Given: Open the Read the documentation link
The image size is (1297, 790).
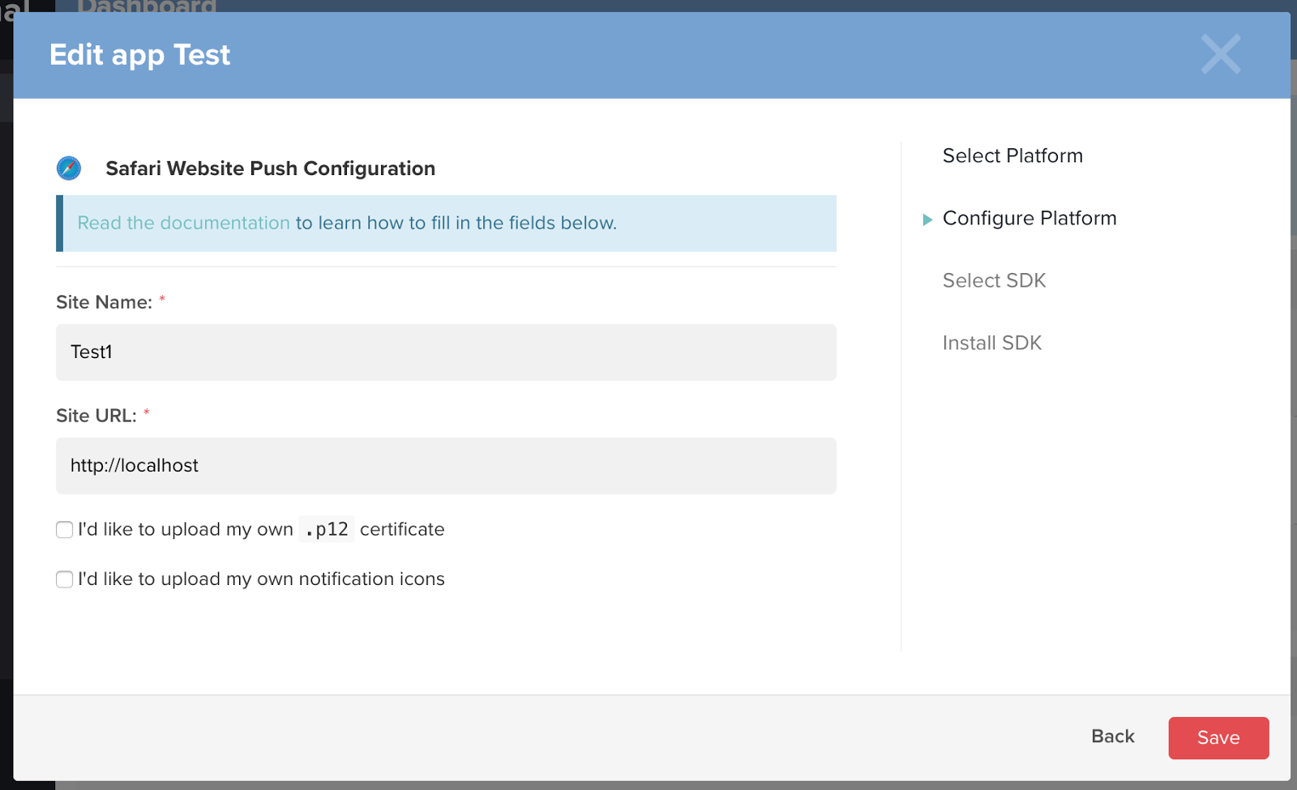Looking at the screenshot, I should [183, 223].
